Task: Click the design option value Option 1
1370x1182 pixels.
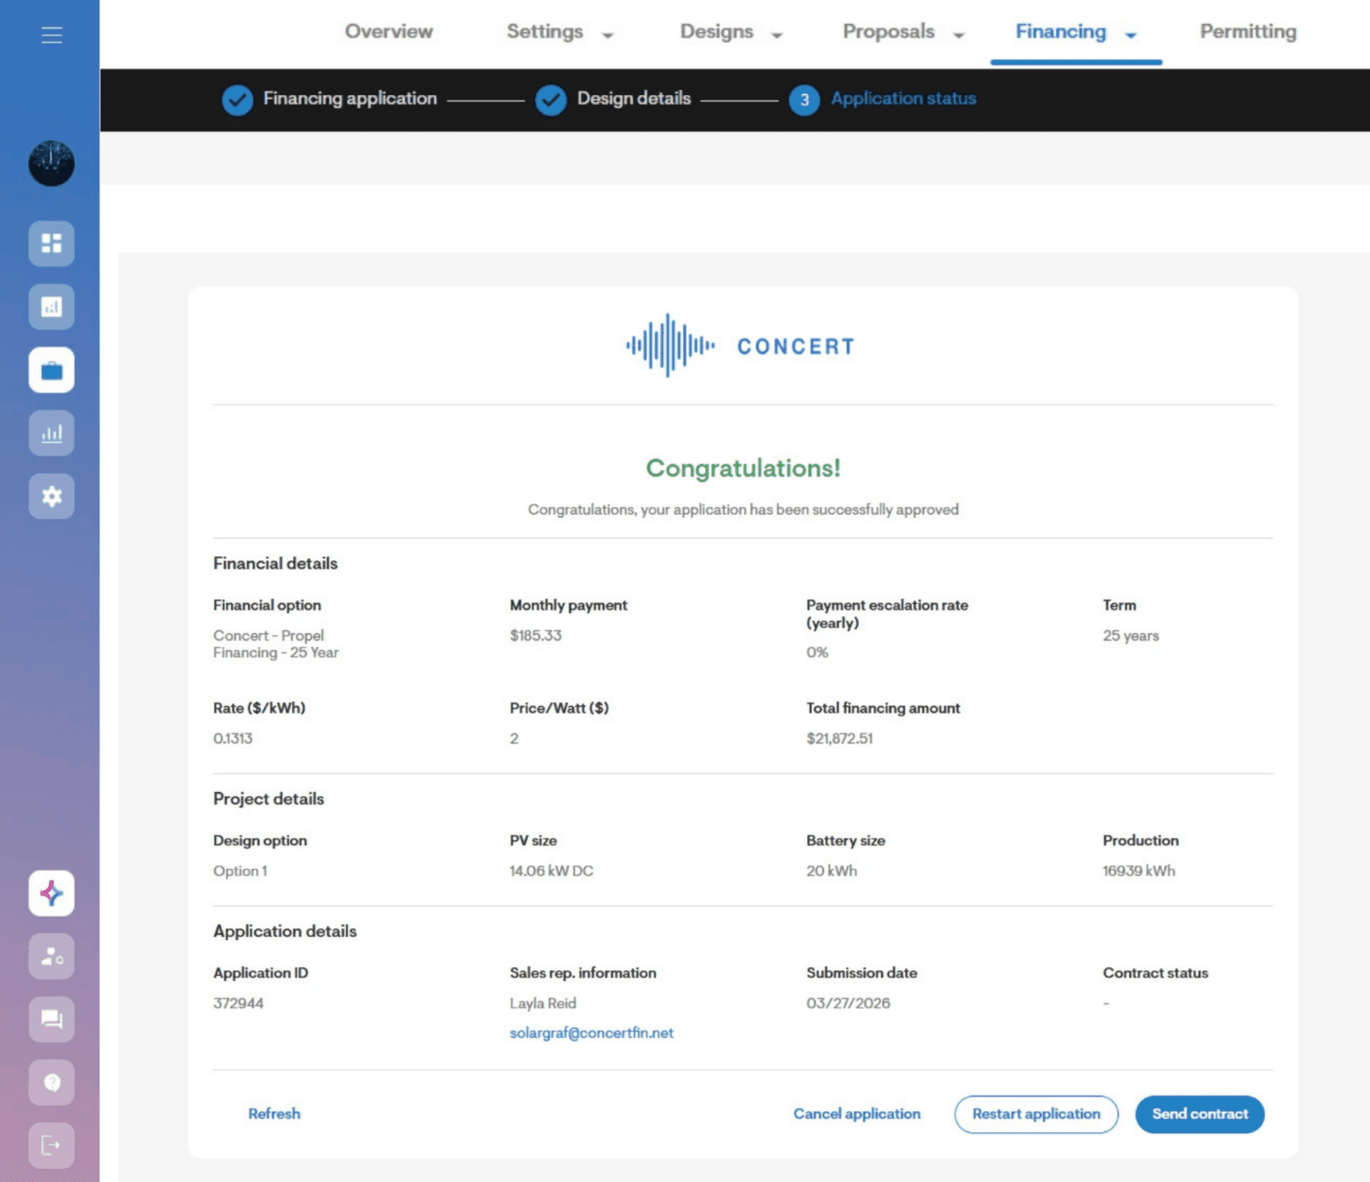Action: (x=240, y=871)
